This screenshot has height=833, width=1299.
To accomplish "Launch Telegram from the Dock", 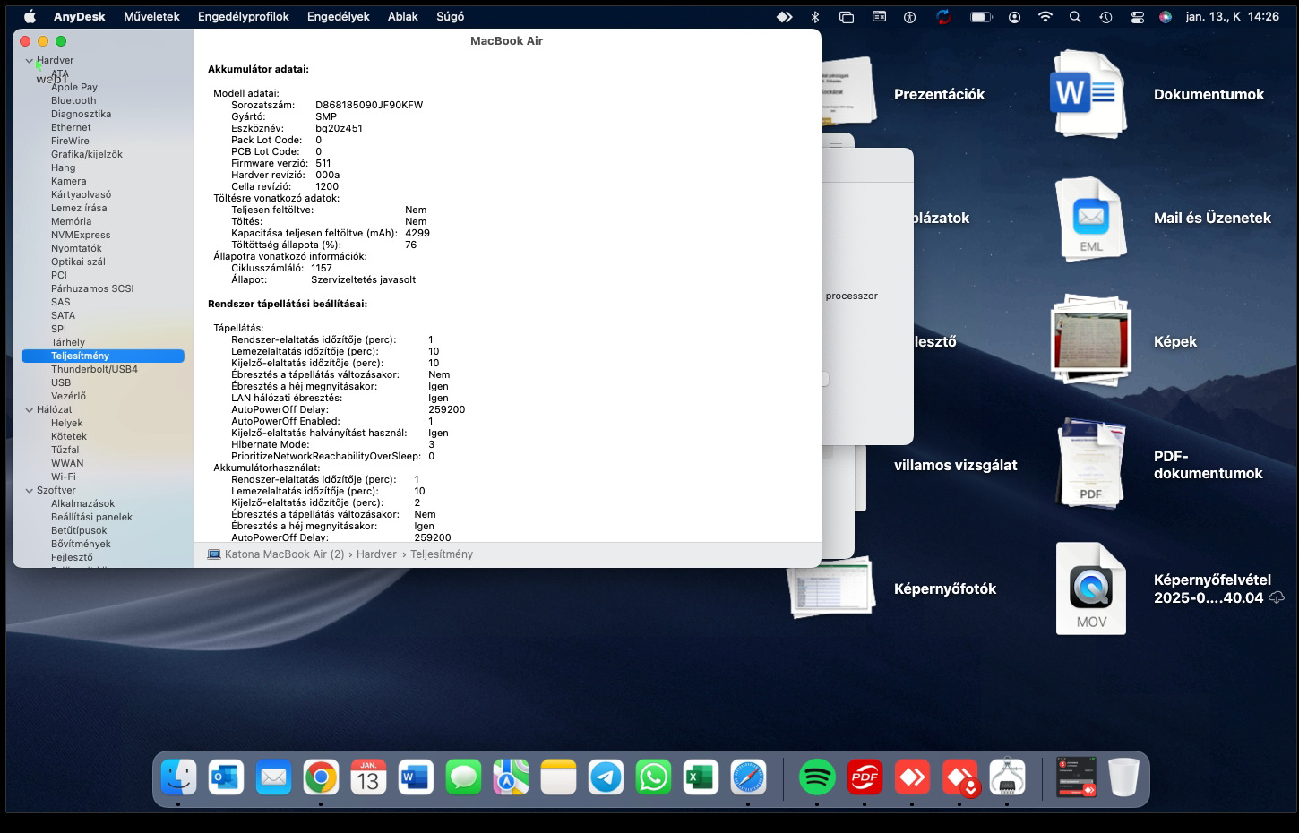I will coord(606,777).
